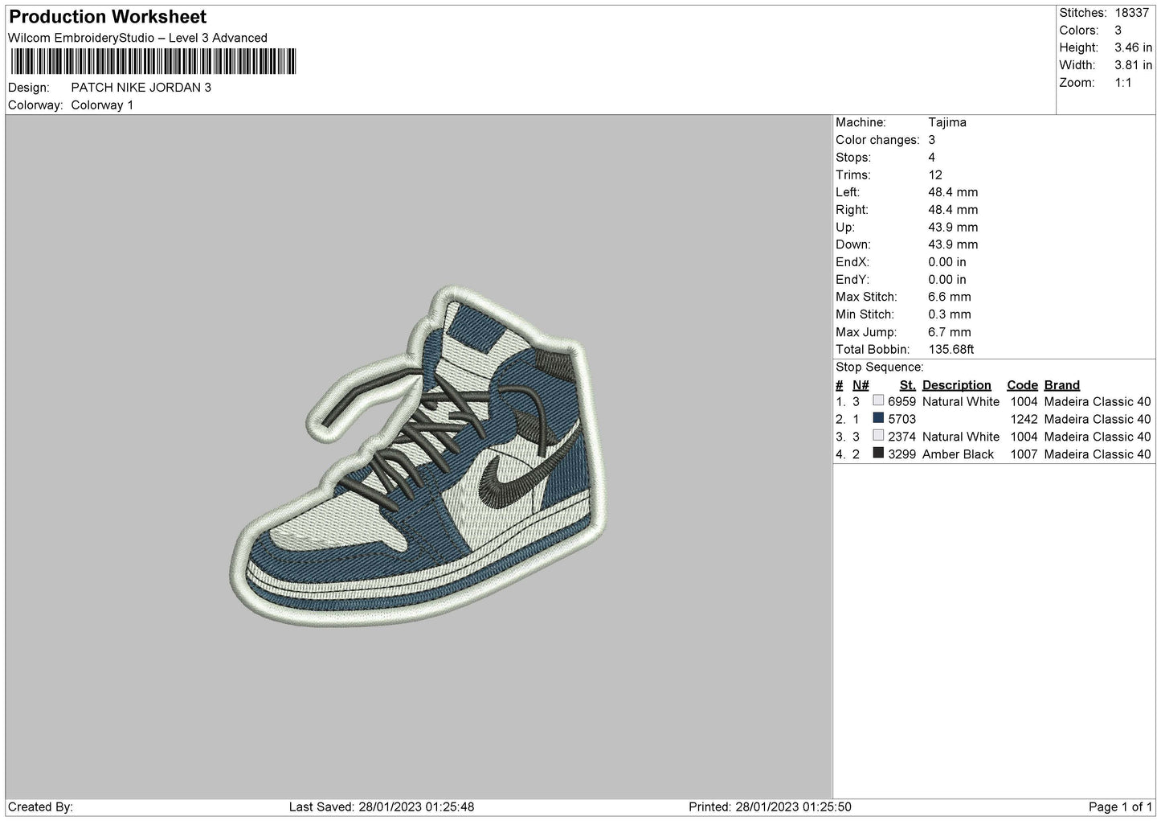The image size is (1161, 821).
Task: Click code '1242' in row 2
Action: [1024, 419]
